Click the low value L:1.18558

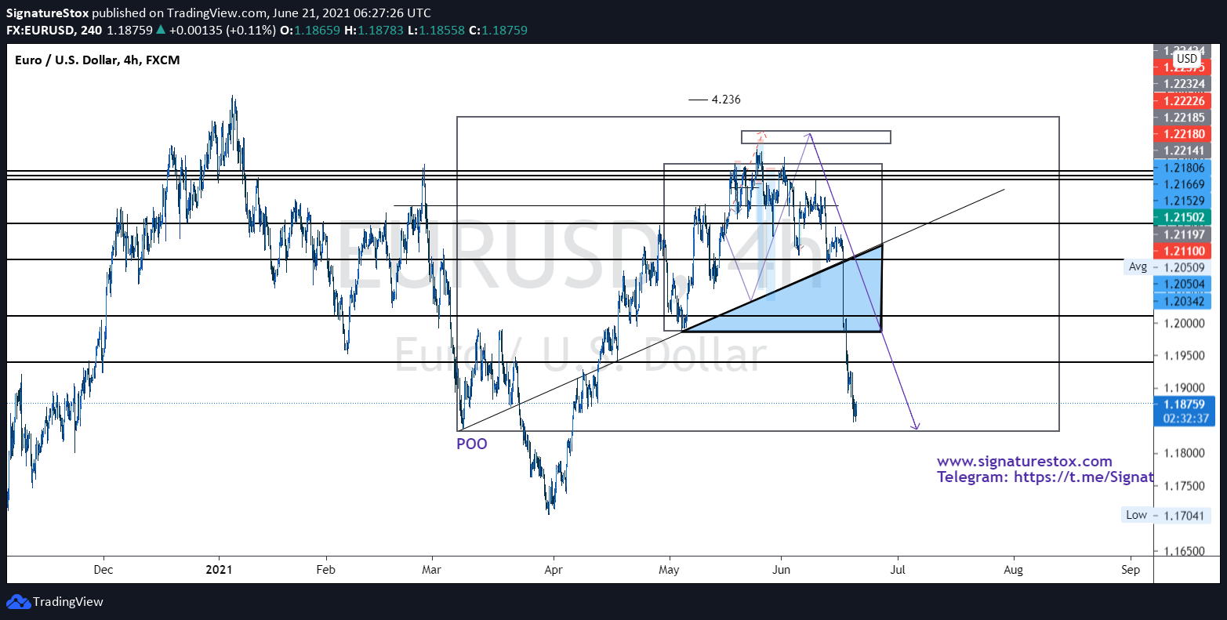pyautogui.click(x=435, y=31)
